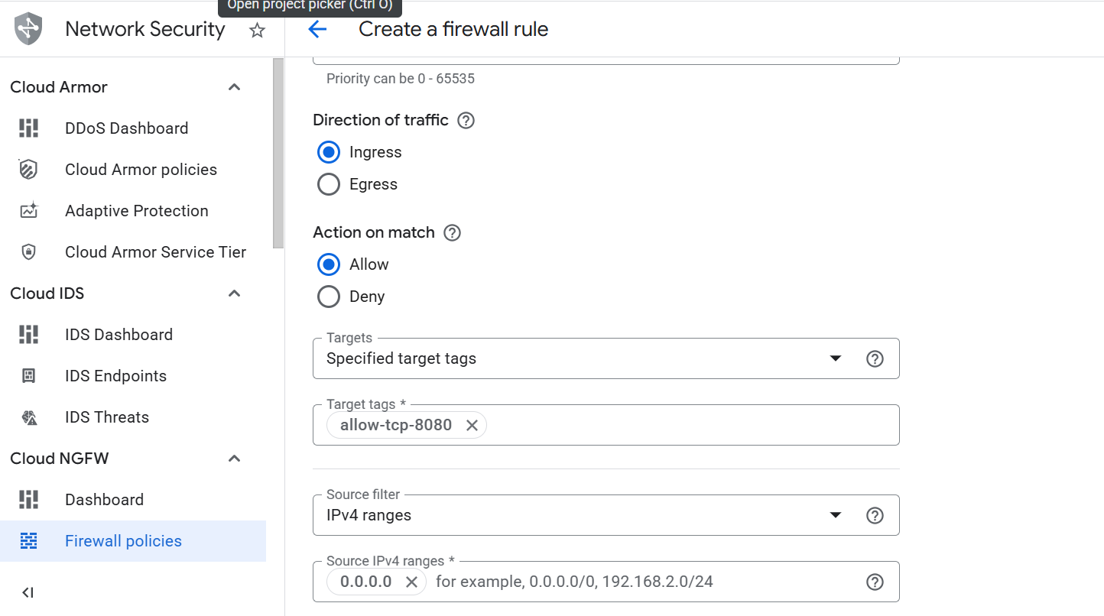Select the Cloud Armor policies icon
1104x616 pixels.
point(28,169)
